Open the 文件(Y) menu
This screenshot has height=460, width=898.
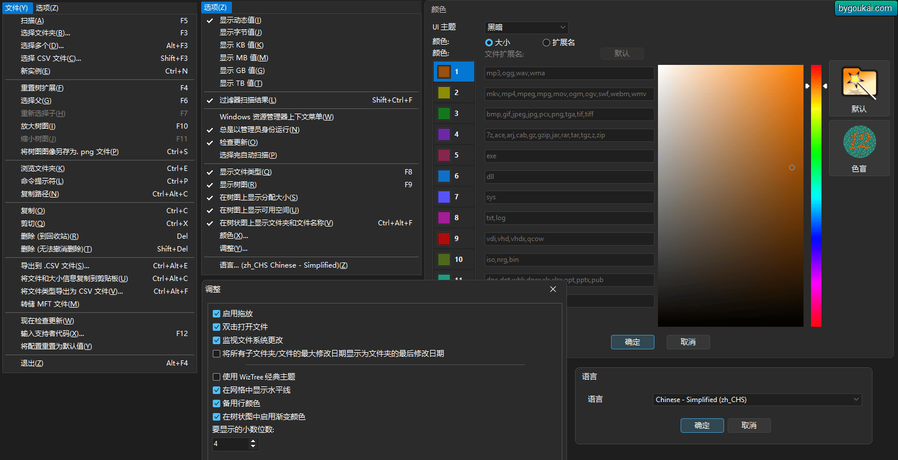point(16,8)
